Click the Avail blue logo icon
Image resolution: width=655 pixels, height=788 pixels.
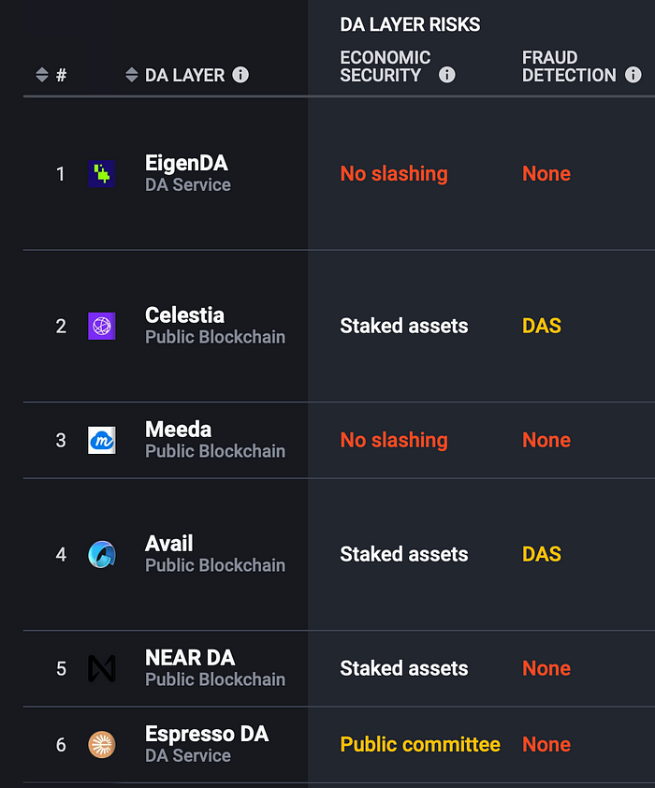click(x=101, y=554)
